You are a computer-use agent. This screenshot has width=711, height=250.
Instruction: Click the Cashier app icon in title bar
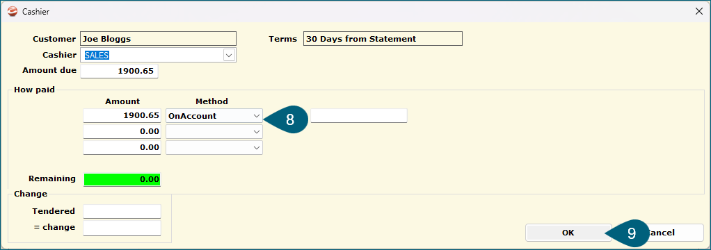(x=13, y=12)
